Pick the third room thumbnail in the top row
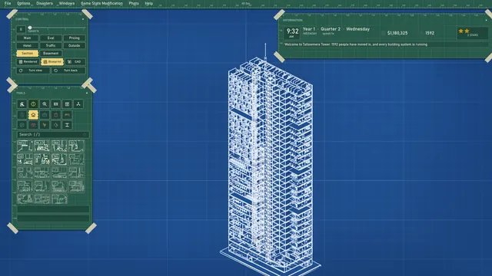The height and width of the screenshot is (276, 492). [59, 146]
